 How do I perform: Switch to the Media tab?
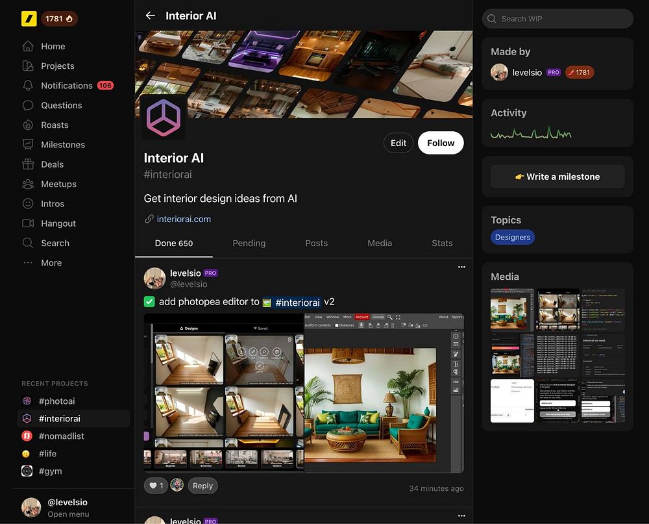[380, 243]
